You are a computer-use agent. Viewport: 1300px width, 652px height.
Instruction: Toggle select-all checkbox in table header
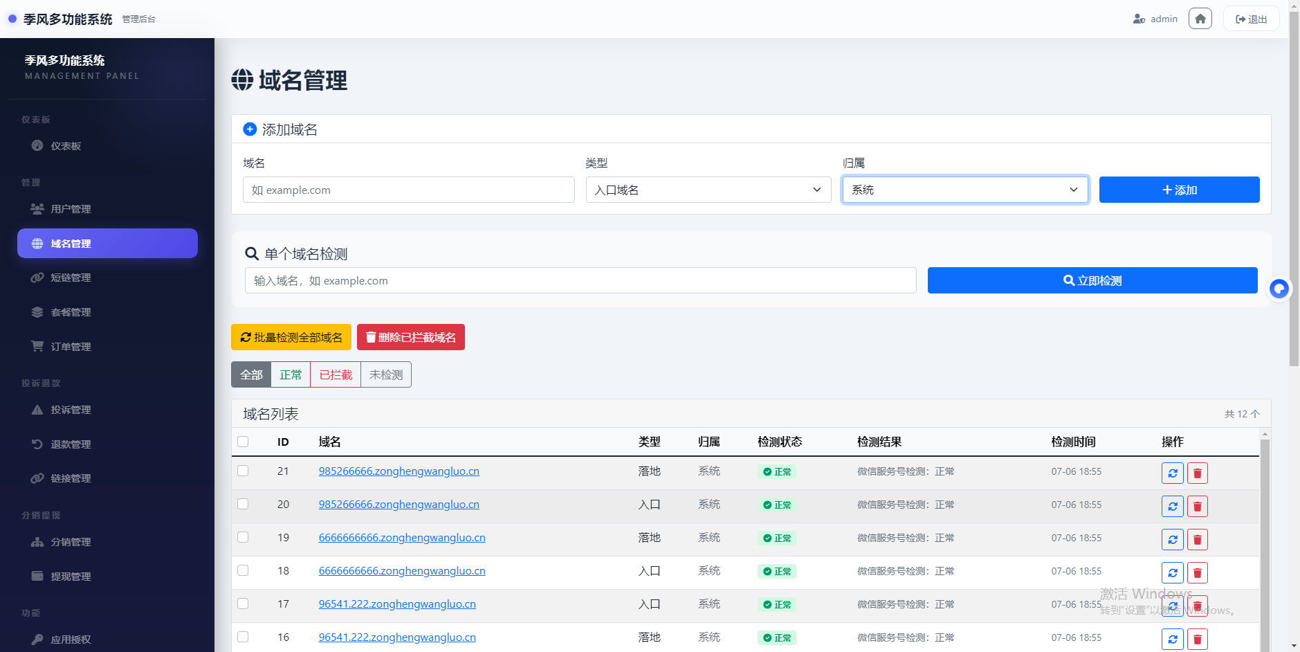[243, 442]
